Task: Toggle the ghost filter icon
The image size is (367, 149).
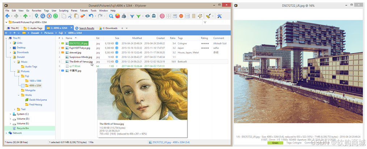Action: pos(154,16)
